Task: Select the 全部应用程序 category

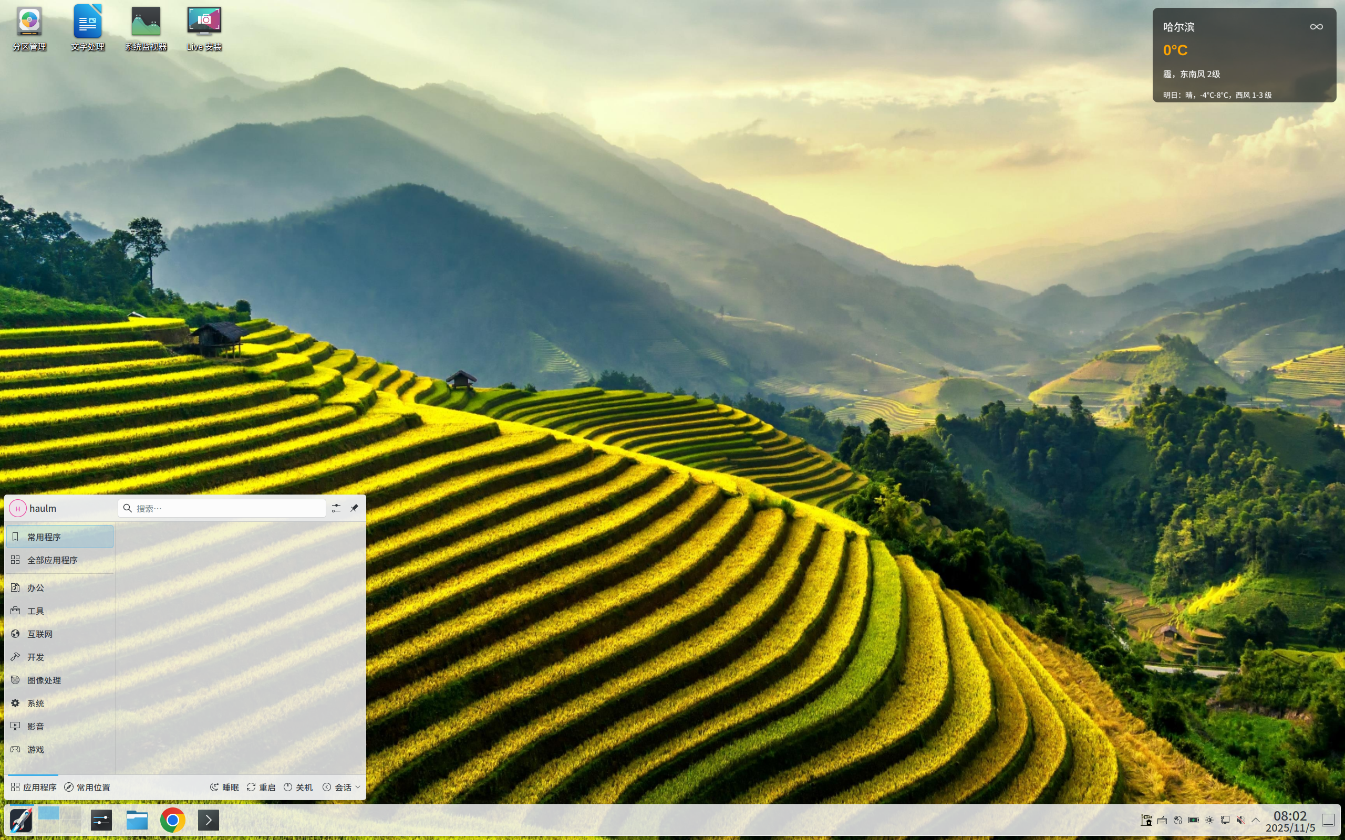Action: [x=60, y=560]
